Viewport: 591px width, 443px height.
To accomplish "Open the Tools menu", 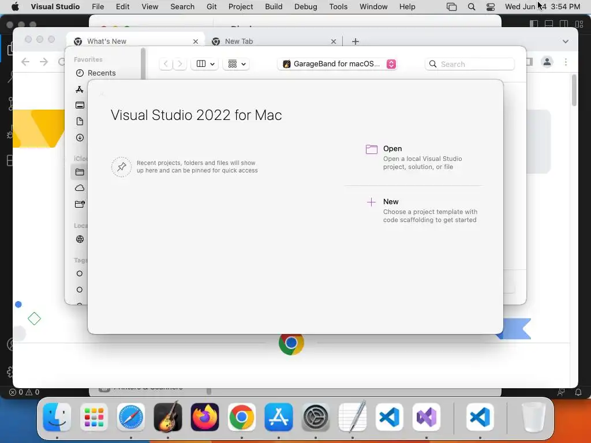I will pos(338,7).
